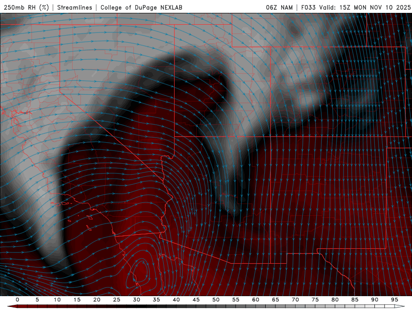This screenshot has height=309, width=412.
Task: Click the 50 value on color scale
Action: (x=216, y=300)
